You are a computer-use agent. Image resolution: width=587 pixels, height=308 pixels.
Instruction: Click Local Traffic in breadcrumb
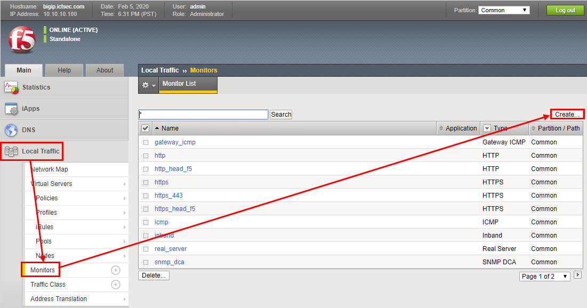point(160,70)
